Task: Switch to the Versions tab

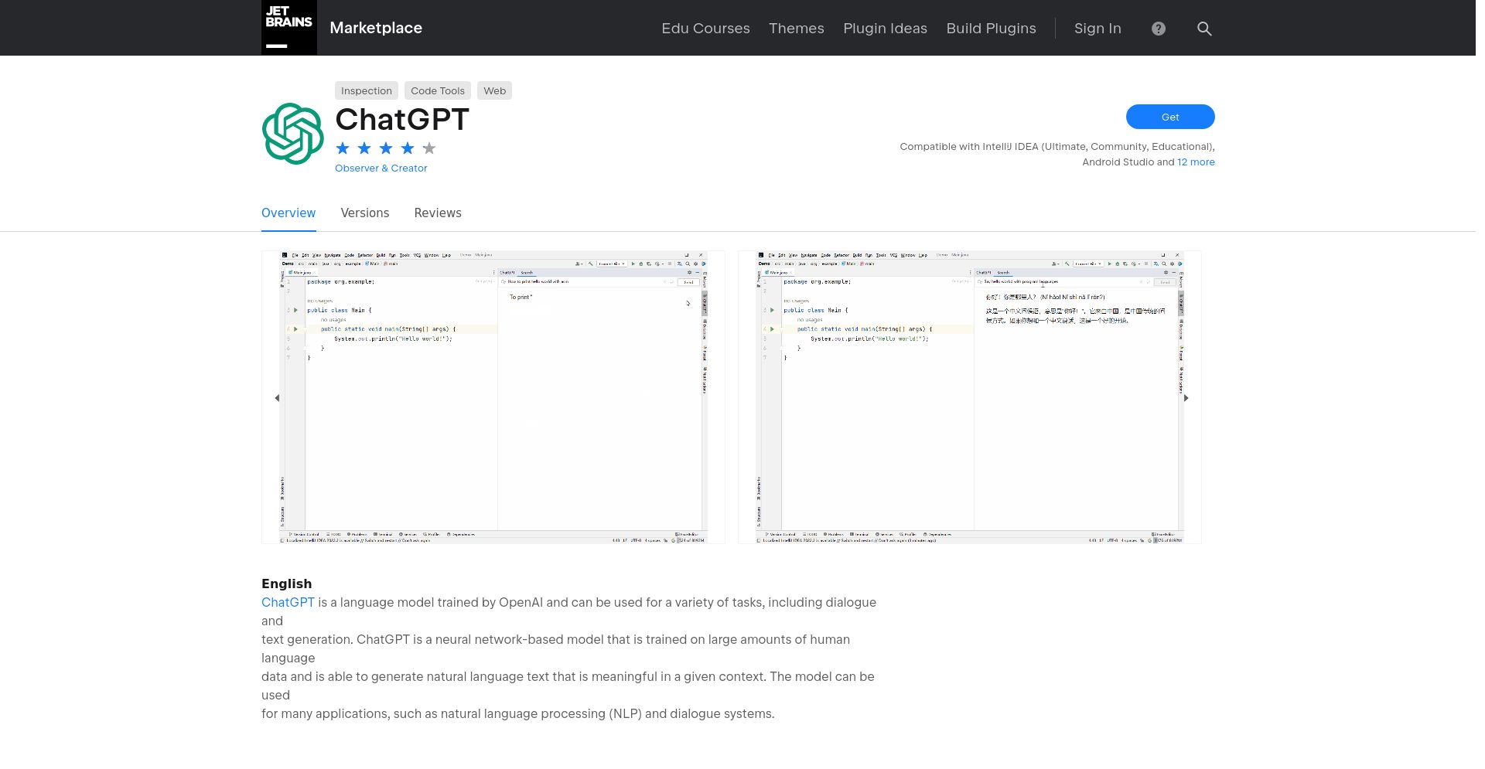Action: (x=365, y=213)
